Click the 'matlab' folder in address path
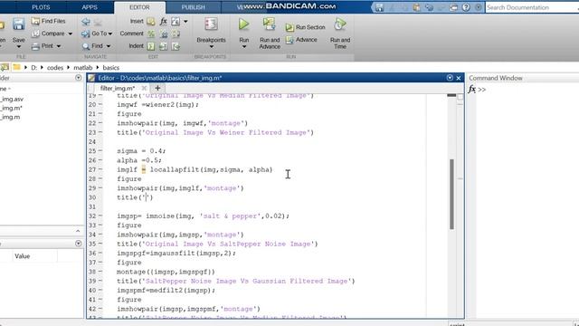The width and height of the screenshot is (579, 326). point(82,68)
